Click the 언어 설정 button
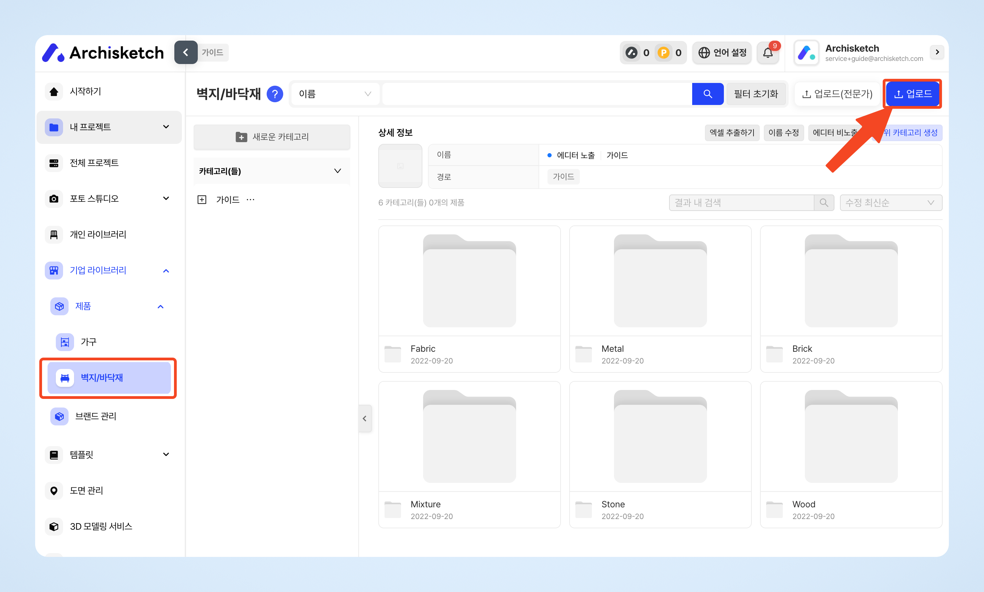This screenshot has width=984, height=592. [722, 53]
